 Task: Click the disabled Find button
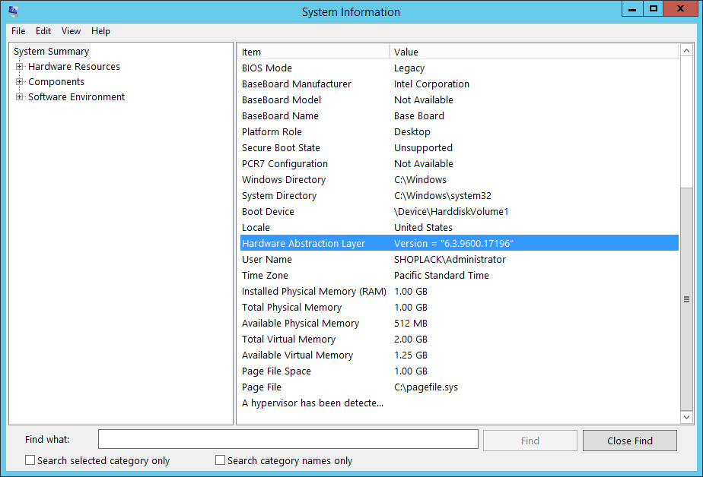click(530, 441)
